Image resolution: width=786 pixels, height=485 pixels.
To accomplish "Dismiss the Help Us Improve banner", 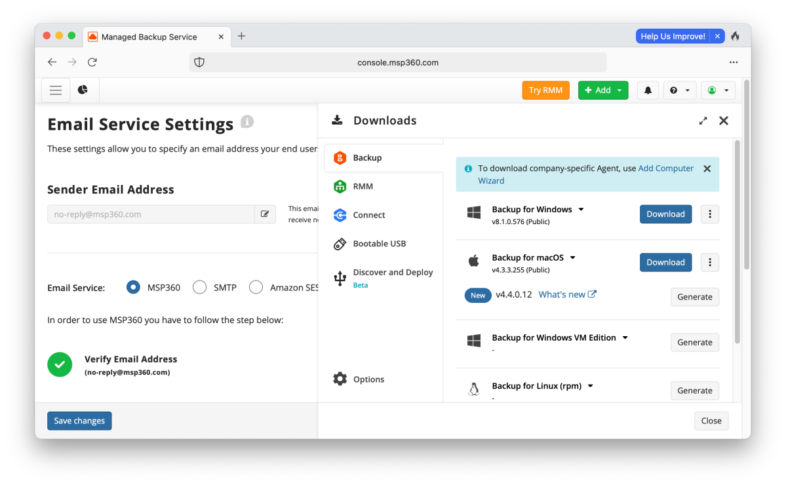I will [x=717, y=36].
